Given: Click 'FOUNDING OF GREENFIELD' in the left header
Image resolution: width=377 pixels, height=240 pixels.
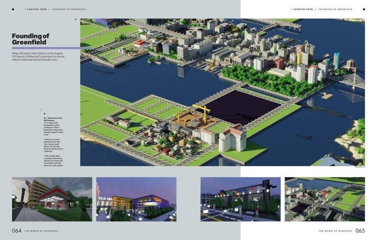Looking at the screenshot, I should pos(69,9).
